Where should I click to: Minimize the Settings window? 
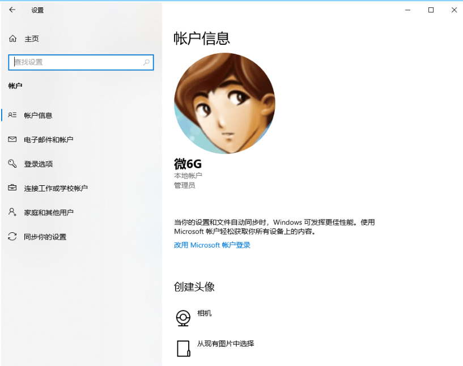pos(408,10)
